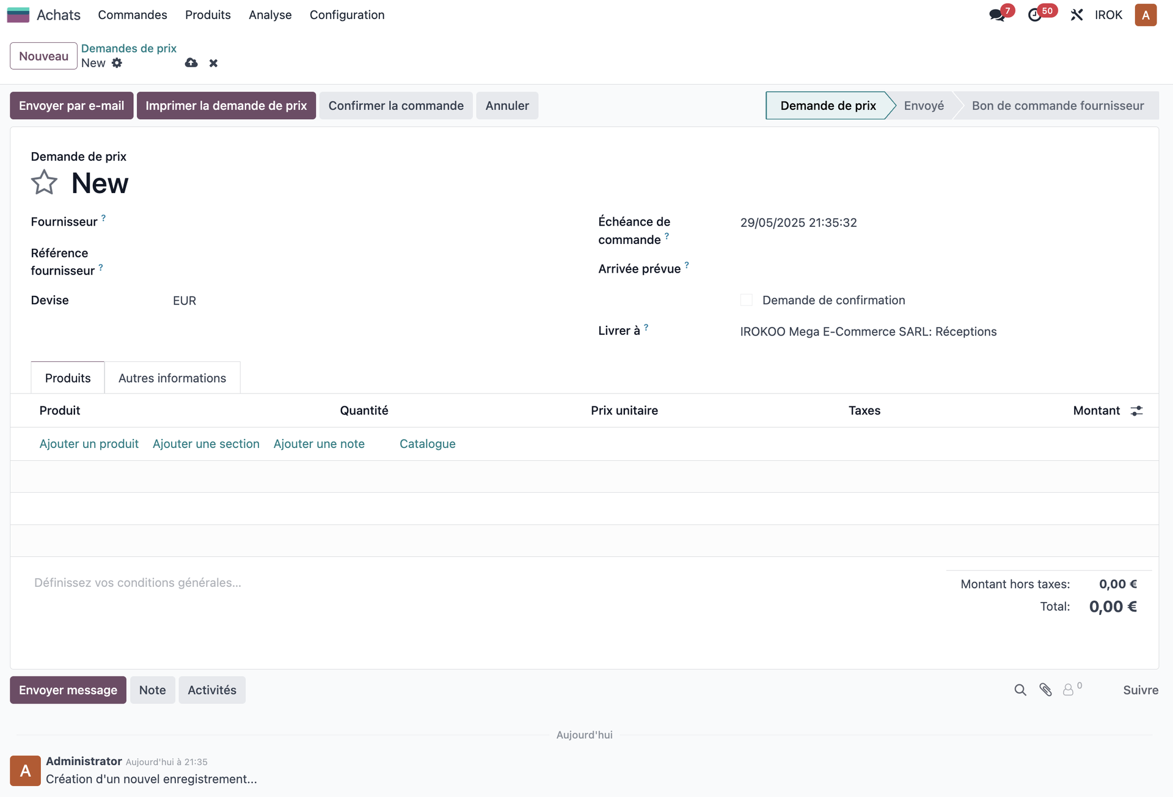Image resolution: width=1173 pixels, height=797 pixels.
Task: Open the debug tools wrench icon
Action: (x=1076, y=15)
